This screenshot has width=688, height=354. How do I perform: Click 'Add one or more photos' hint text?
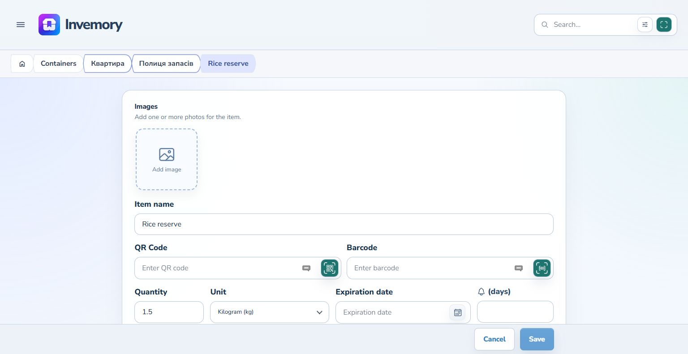pos(188,117)
